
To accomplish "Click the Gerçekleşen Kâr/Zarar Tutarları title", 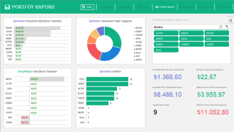I will pos(37,72).
